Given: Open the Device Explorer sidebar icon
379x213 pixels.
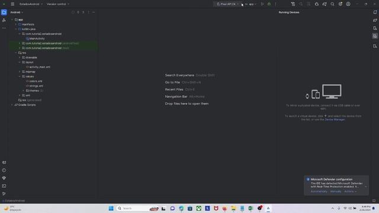Looking at the screenshot, I should pos(375,46).
